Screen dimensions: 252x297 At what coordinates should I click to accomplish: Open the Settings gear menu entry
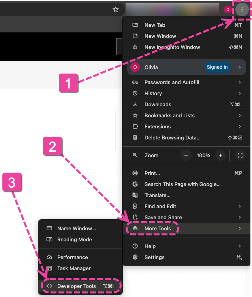click(x=135, y=257)
